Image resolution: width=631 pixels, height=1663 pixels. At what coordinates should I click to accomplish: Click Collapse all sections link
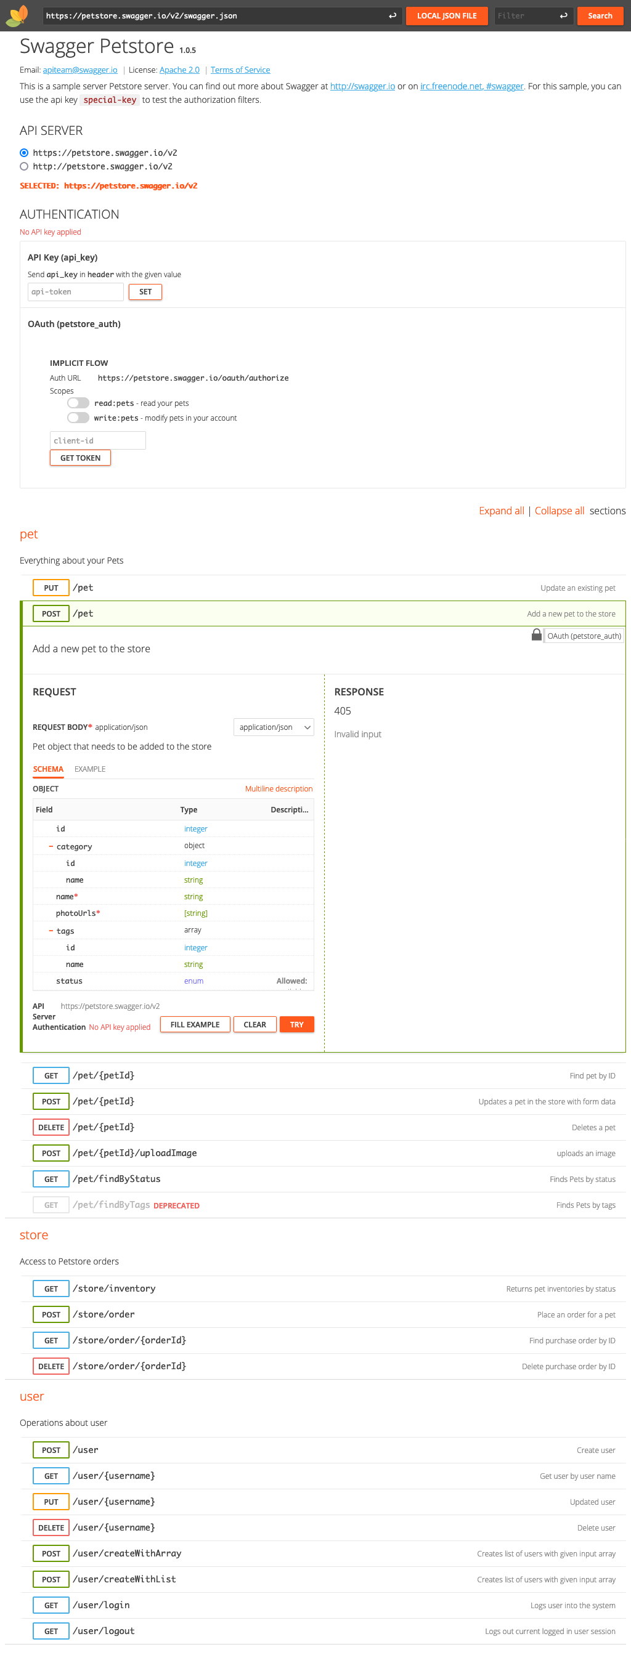click(x=560, y=511)
